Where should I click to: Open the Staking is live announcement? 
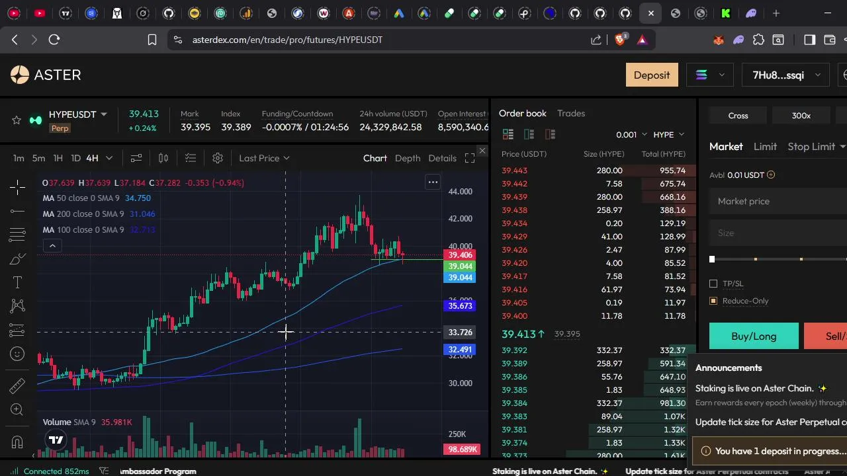coord(761,389)
